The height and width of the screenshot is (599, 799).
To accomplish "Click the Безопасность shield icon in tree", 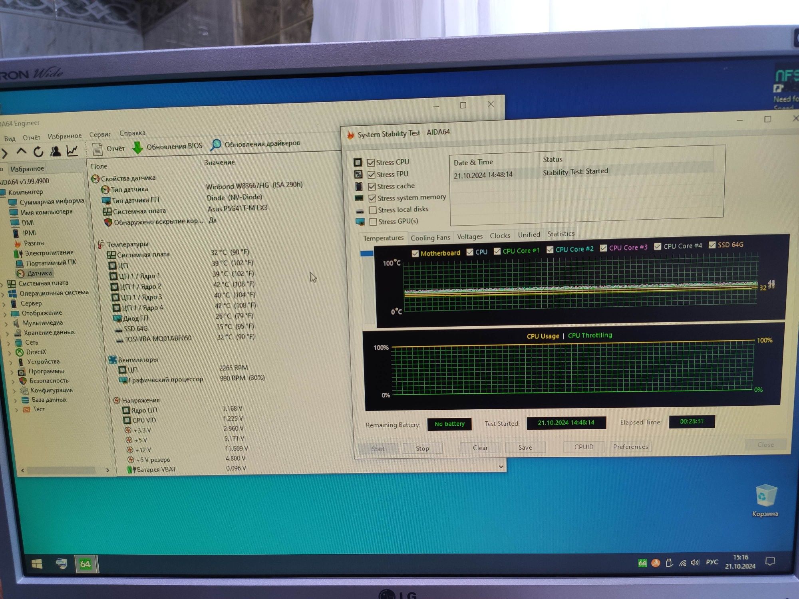I will [23, 381].
